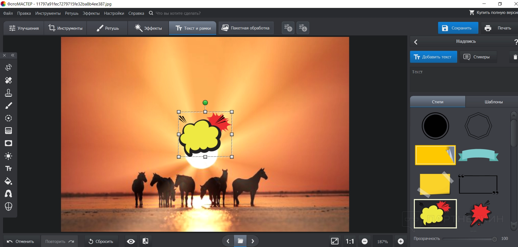Select the brush tool in left sidebar

point(8,106)
